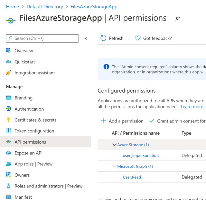
Task: Collapse the sidebar with the double chevron
Action: (85, 38)
